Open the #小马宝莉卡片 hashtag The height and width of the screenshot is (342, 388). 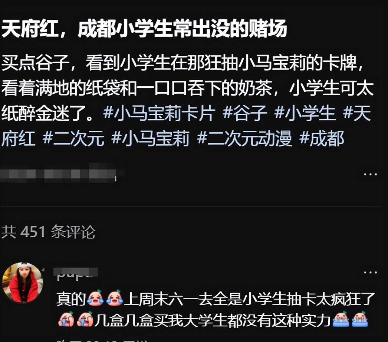159,113
